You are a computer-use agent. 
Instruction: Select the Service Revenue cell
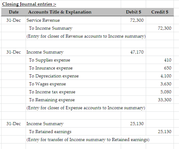click(x=43, y=20)
